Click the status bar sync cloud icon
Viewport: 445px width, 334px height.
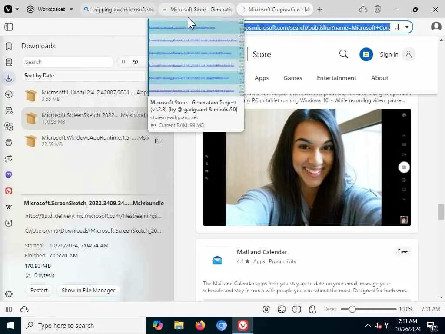click(x=24, y=309)
